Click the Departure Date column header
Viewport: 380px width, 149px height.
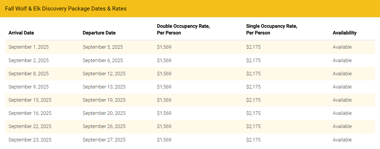pos(99,33)
